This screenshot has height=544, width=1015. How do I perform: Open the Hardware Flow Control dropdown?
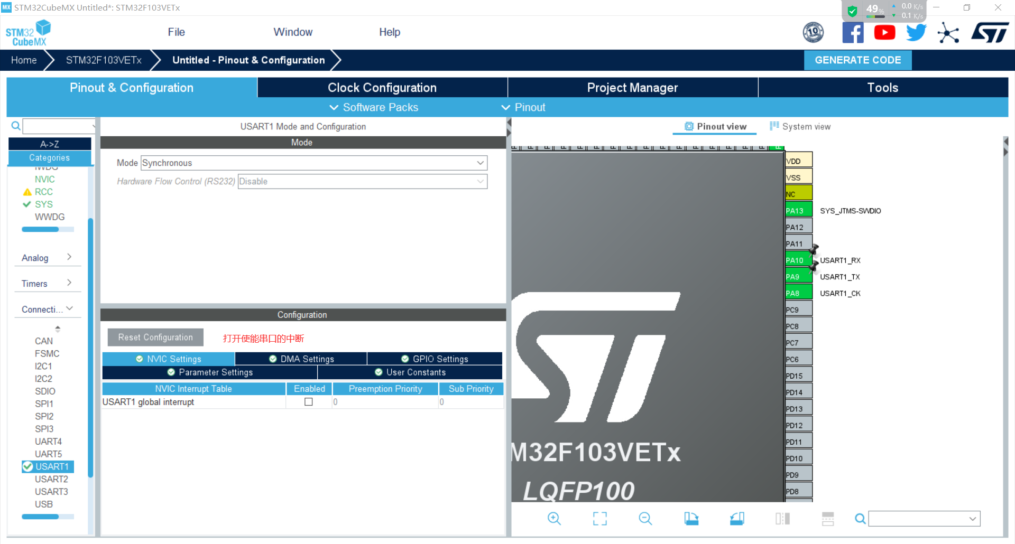point(363,181)
